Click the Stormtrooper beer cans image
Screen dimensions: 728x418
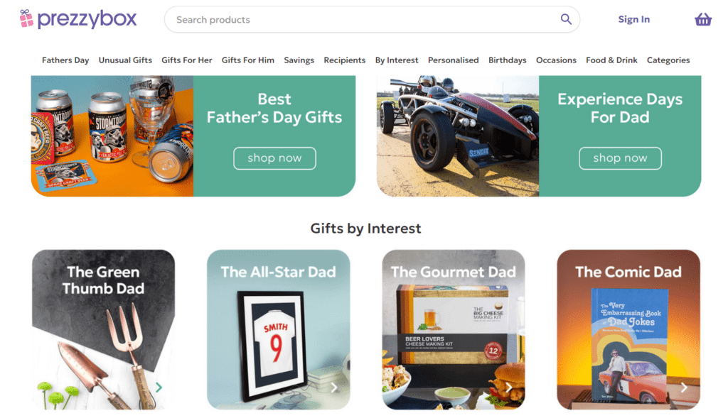click(x=112, y=136)
